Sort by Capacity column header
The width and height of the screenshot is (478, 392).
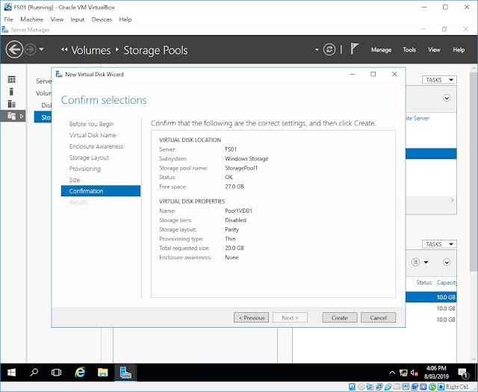[x=447, y=282]
